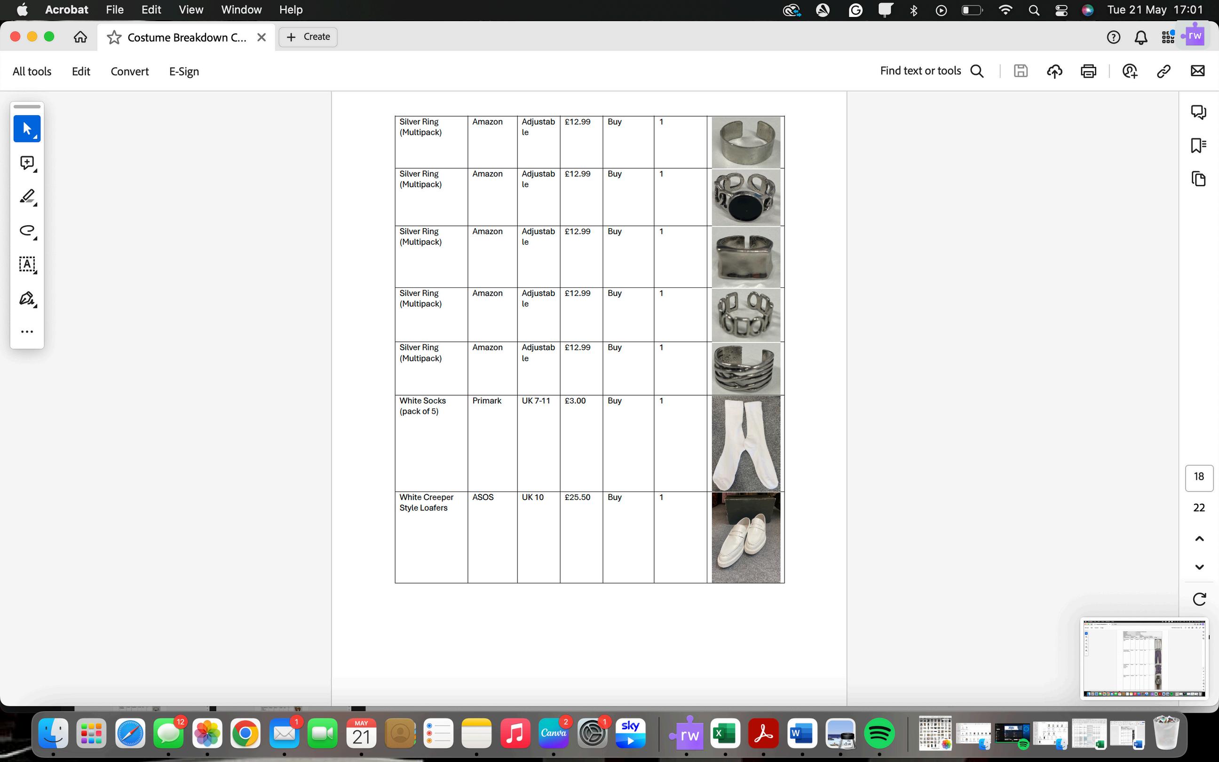The width and height of the screenshot is (1219, 762).
Task: Open the comments panel icon
Action: pos(1198,111)
